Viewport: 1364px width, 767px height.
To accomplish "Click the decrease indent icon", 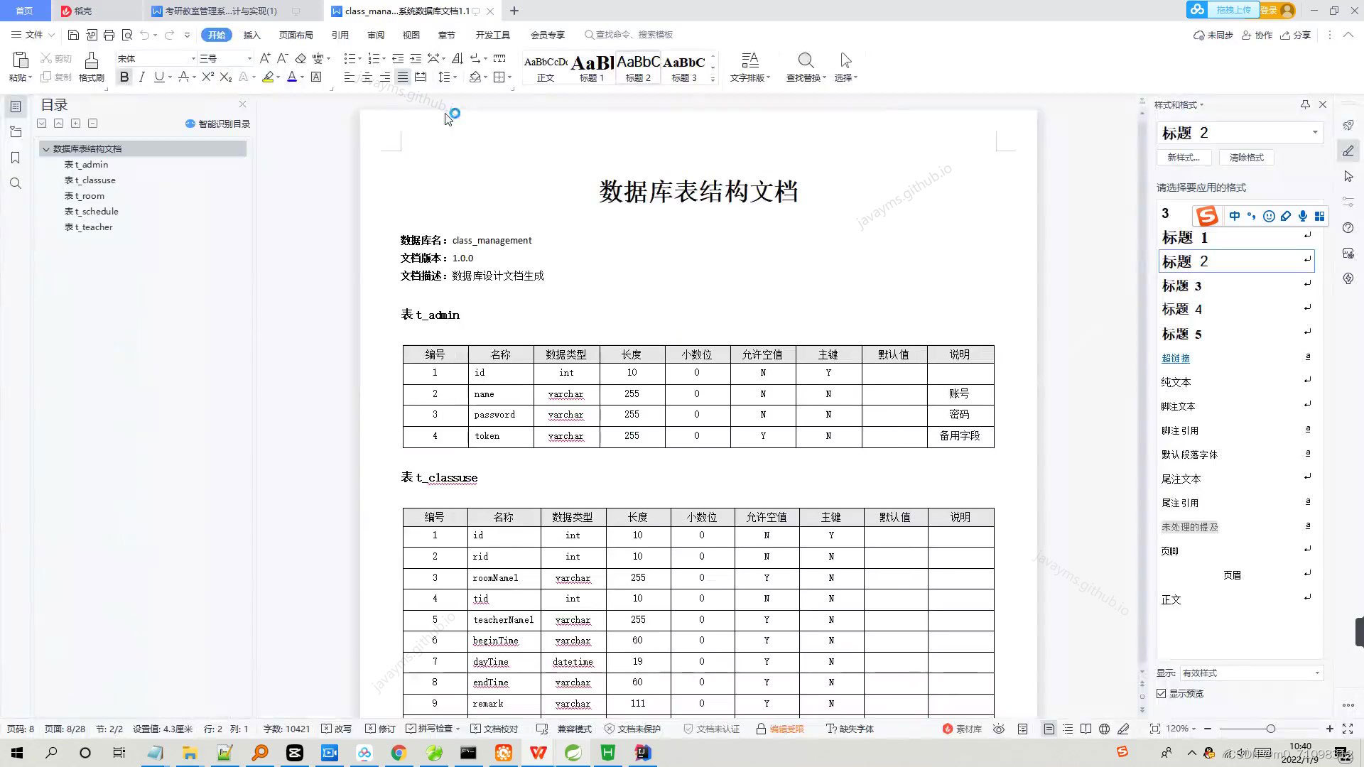I will coord(398,58).
